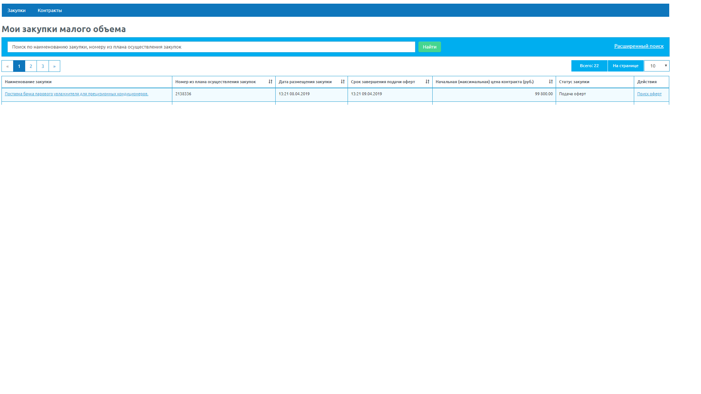Sort by placement date column arrows
The height and width of the screenshot is (394, 701).
[x=342, y=82]
